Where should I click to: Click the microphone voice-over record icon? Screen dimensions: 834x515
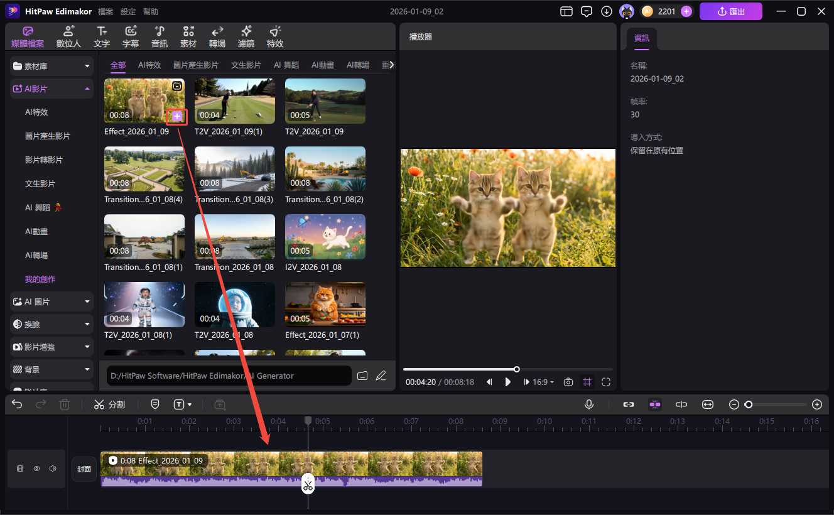point(589,404)
